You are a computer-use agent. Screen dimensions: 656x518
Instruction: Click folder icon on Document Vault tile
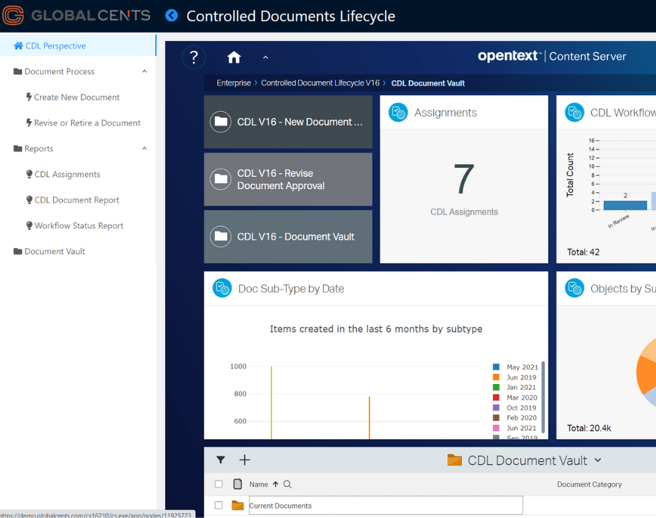pos(221,236)
